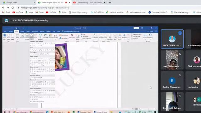
Task: Open the Screenshot tool icon
Action: [x=55, y=36]
